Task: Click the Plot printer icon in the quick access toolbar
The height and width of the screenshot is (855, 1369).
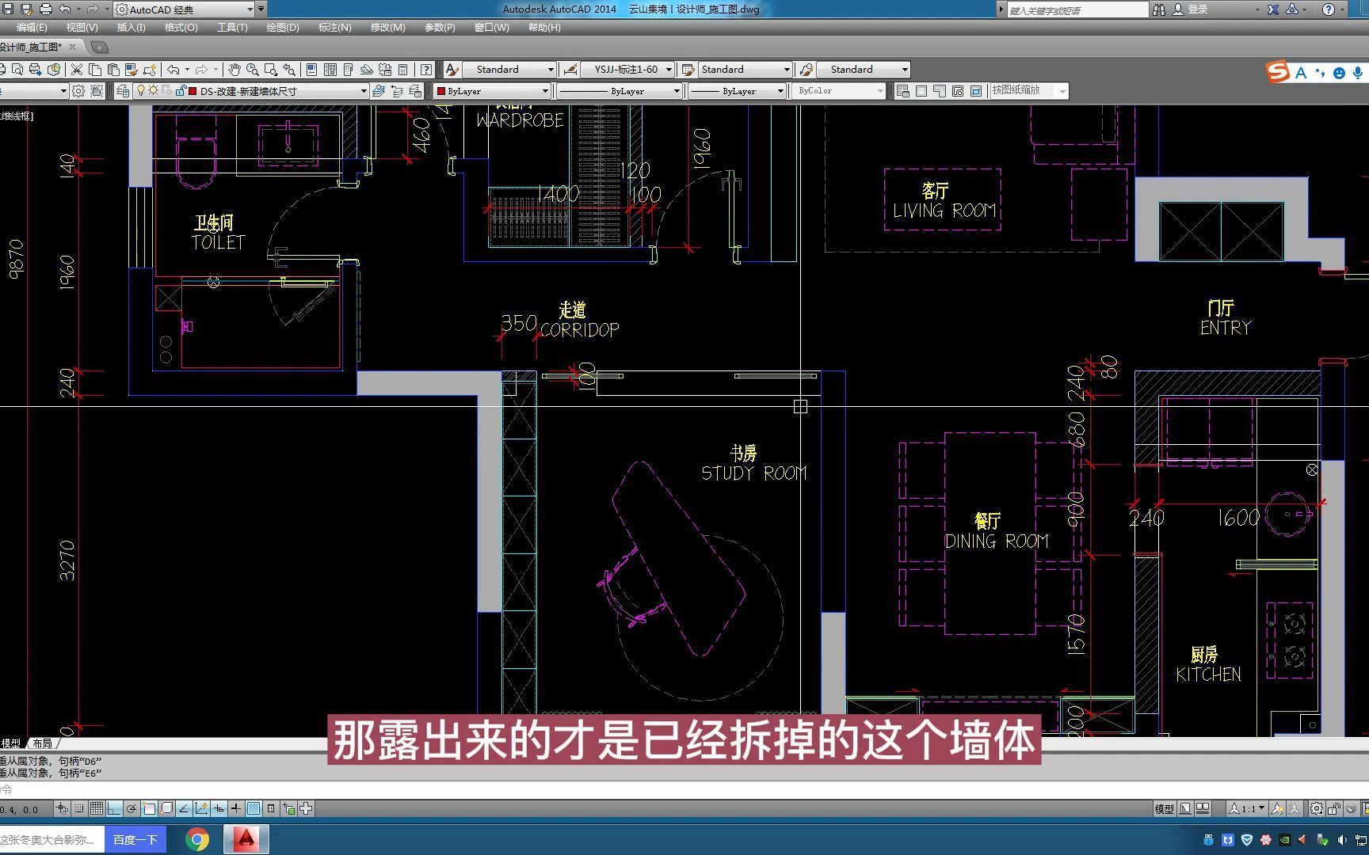Action: (45, 9)
